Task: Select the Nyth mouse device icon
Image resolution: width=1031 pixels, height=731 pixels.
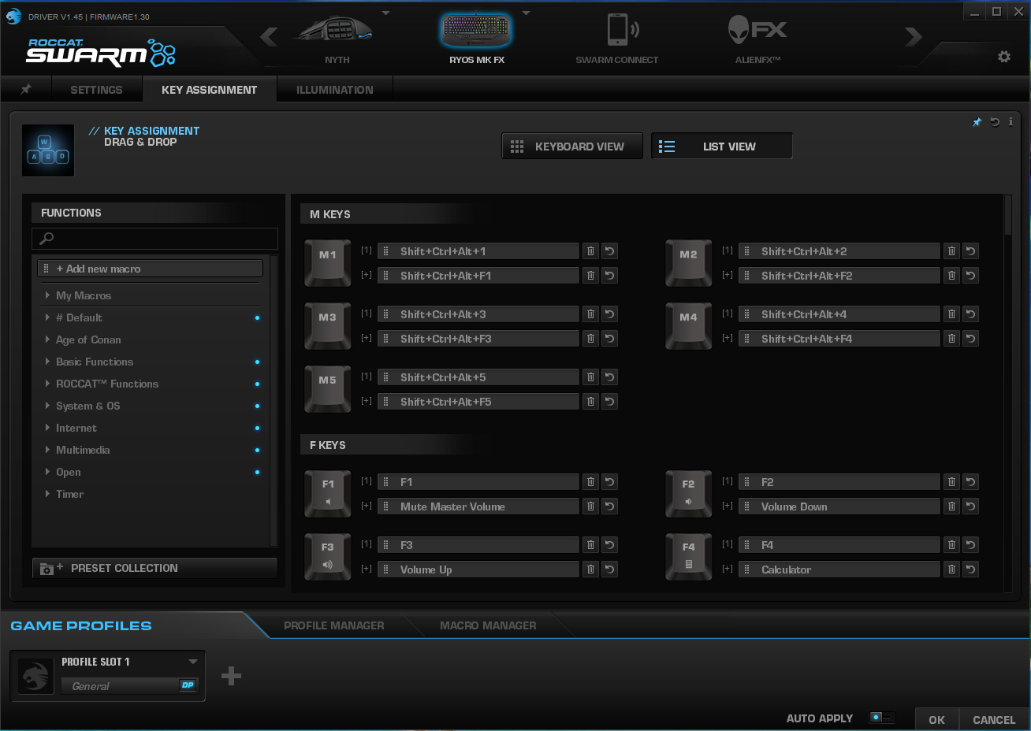Action: pos(335,32)
